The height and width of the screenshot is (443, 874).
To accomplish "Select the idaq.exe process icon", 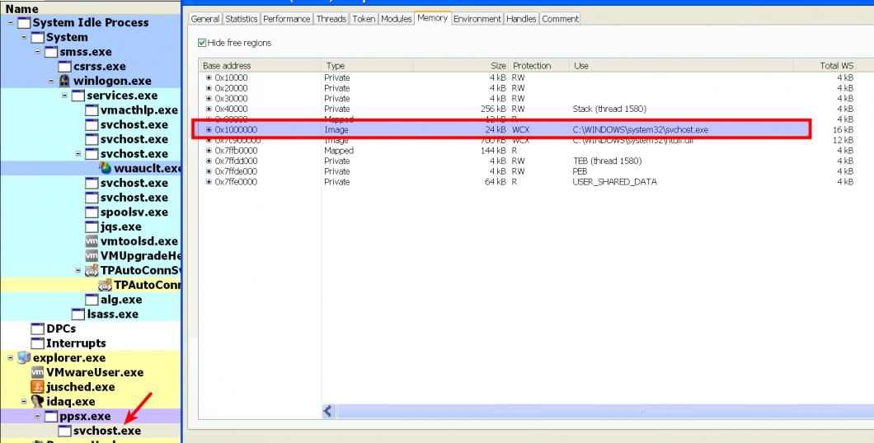I will (37, 401).
